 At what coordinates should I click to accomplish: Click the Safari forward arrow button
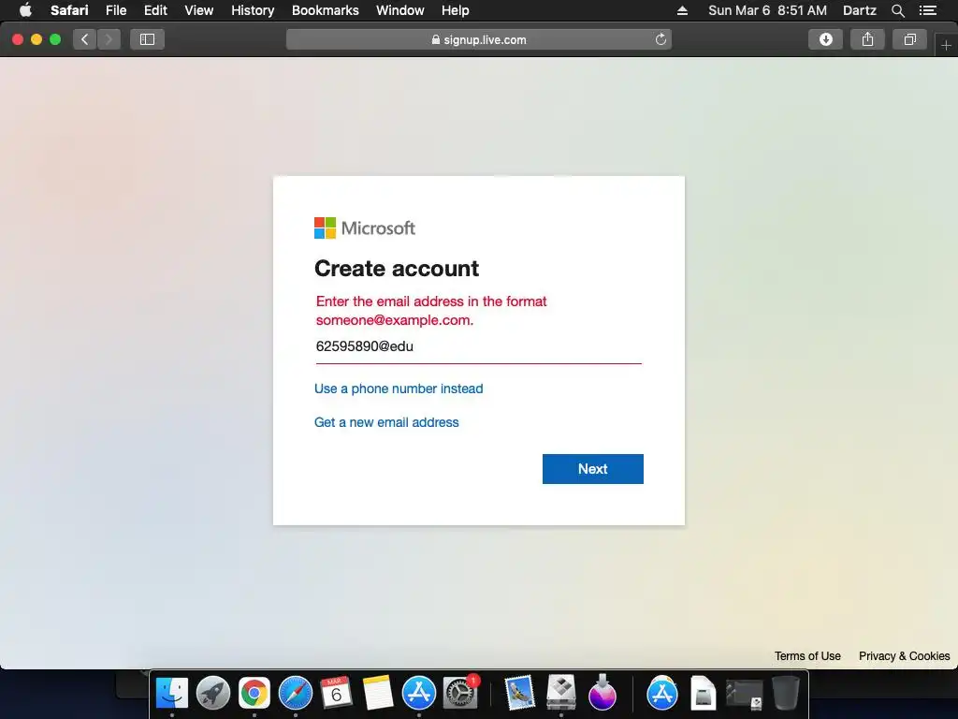pyautogui.click(x=109, y=39)
